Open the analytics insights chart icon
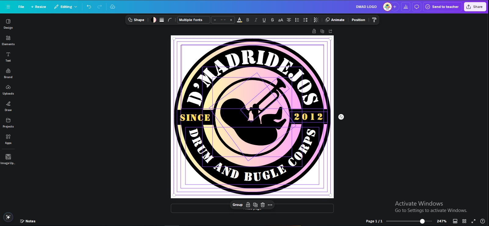 pos(406,7)
